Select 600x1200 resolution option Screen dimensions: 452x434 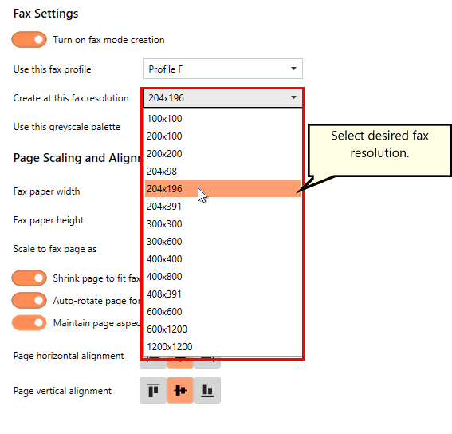(x=223, y=329)
